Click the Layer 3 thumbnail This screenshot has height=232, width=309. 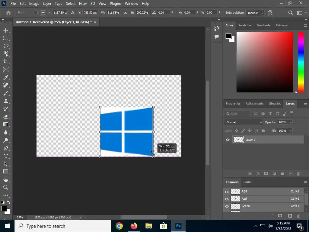[x=238, y=140]
